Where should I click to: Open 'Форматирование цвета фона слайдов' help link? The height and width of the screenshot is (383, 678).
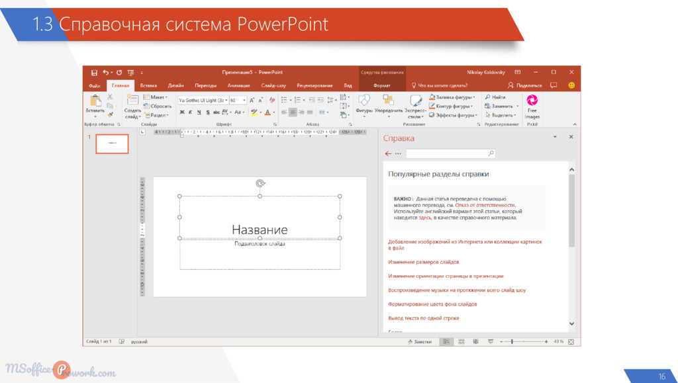432,304
